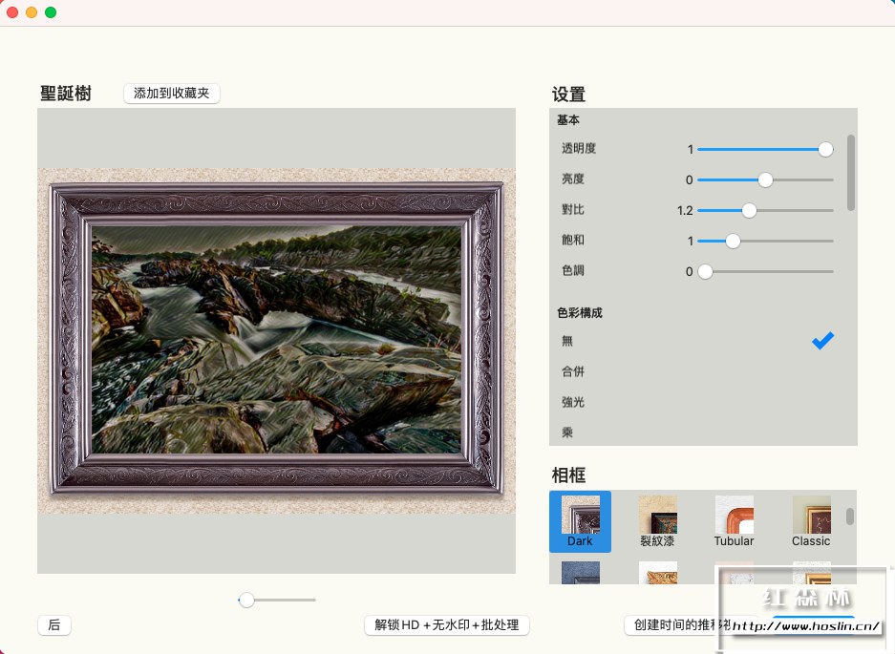Click the 相框 section heading
This screenshot has width=895, height=654.
coord(568,475)
